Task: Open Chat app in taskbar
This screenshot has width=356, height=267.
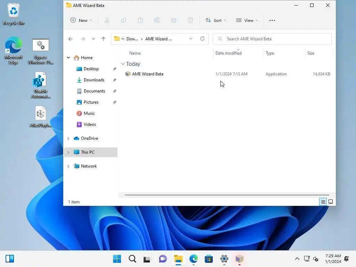Action: pyautogui.click(x=163, y=259)
